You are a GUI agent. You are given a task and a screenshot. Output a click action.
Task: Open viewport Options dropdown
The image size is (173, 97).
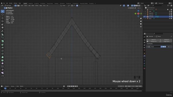tap(139, 8)
